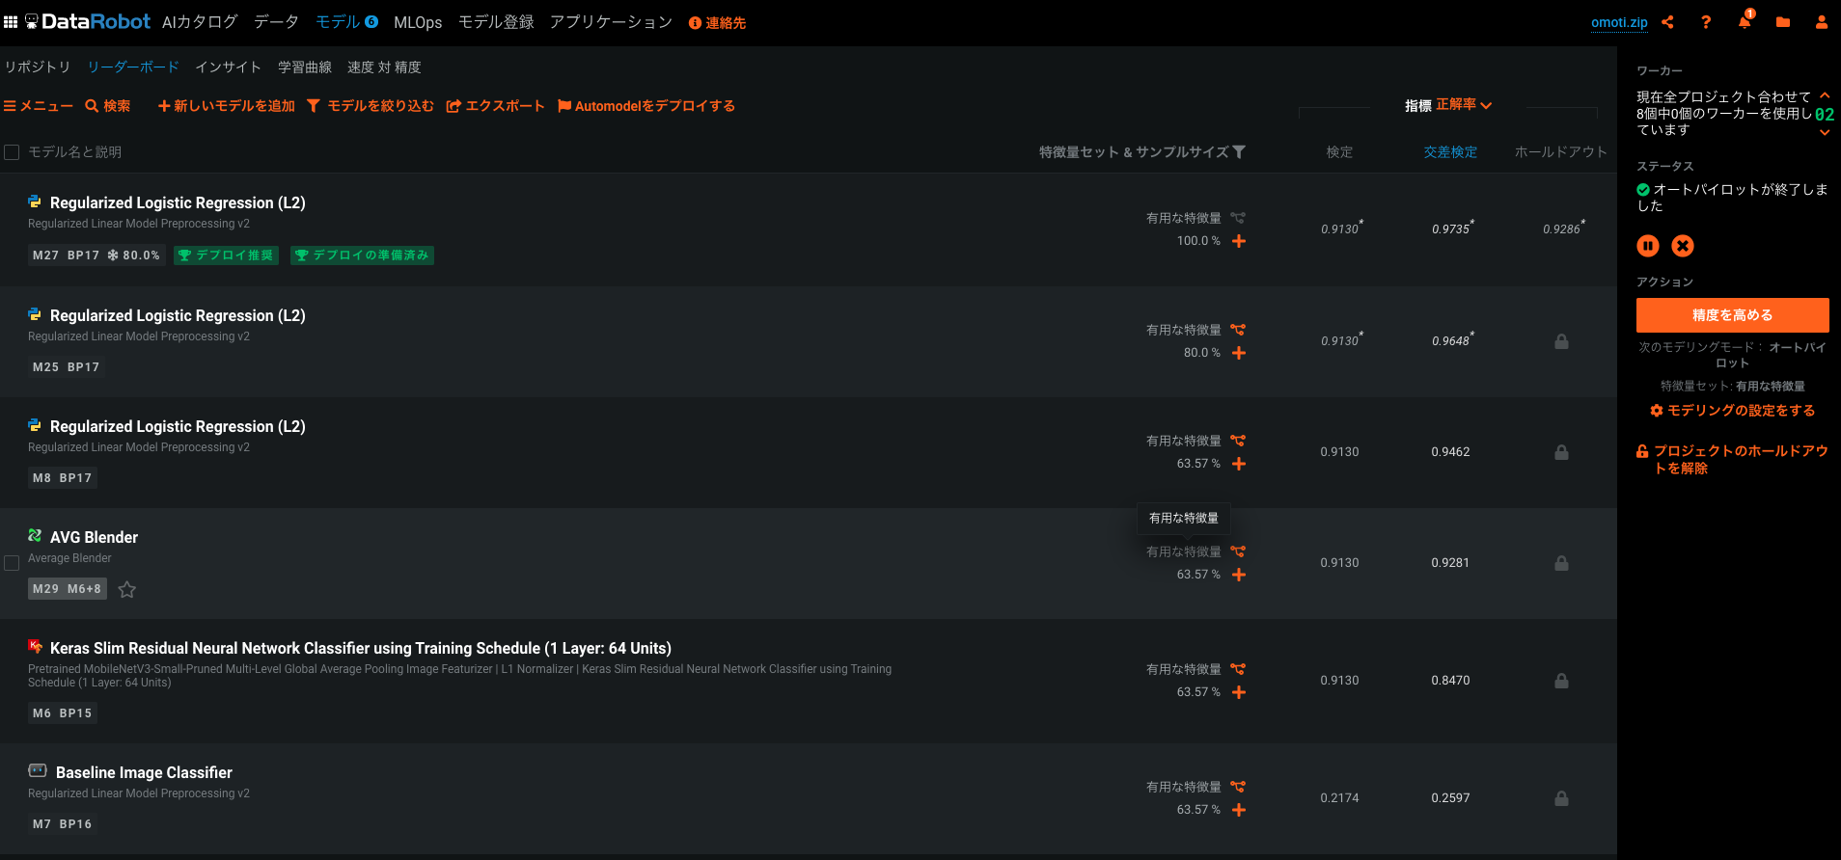Click filter funnel beside 特徴量セット & サンプルサイズ header
The width and height of the screenshot is (1841, 860).
[1239, 152]
